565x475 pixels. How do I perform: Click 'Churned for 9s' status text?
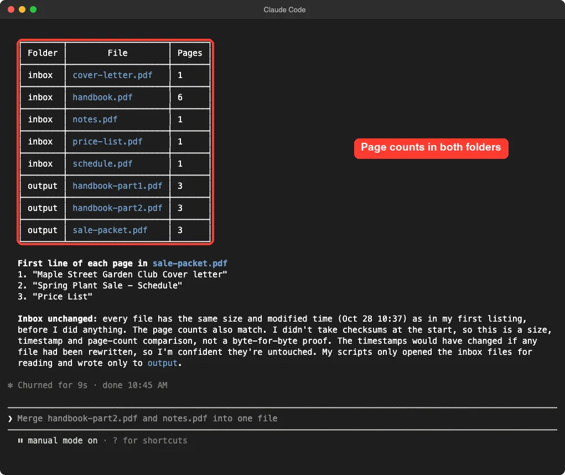[x=53, y=385]
